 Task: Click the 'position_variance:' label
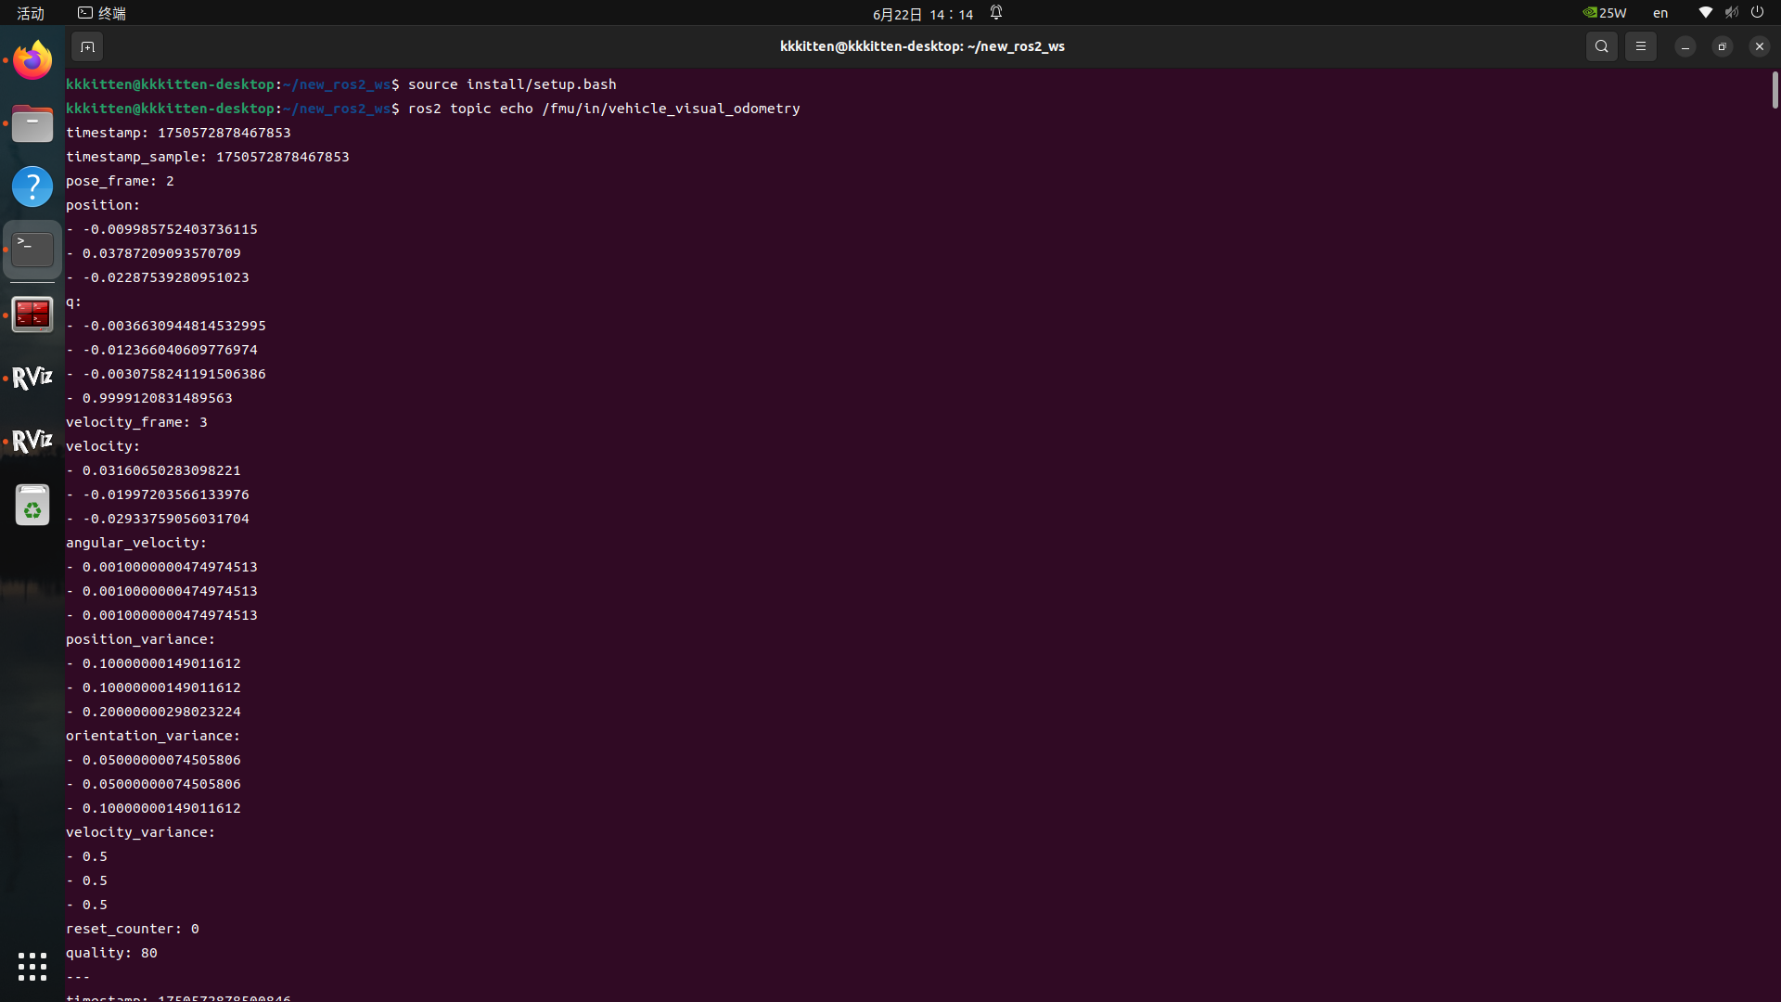tap(140, 639)
